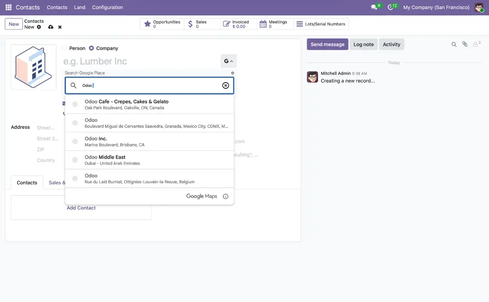
Task: Focus the Search Google Place input
Action: (149, 85)
